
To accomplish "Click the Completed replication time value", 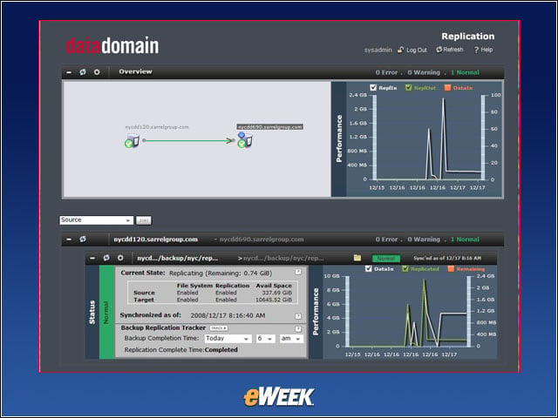I will [221, 350].
